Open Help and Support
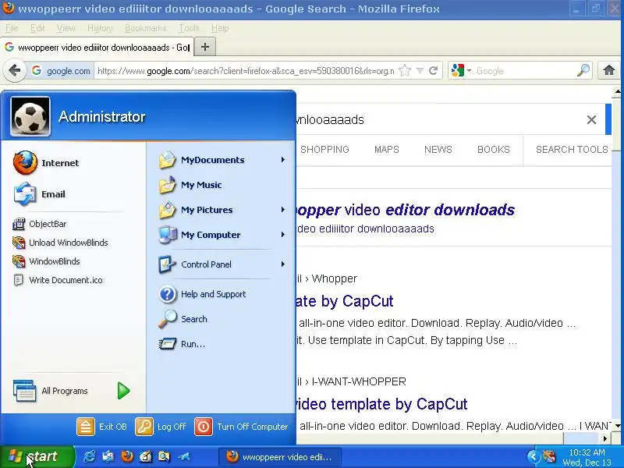 coord(203,294)
